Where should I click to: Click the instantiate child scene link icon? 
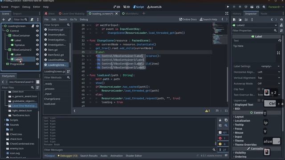tap(9, 20)
